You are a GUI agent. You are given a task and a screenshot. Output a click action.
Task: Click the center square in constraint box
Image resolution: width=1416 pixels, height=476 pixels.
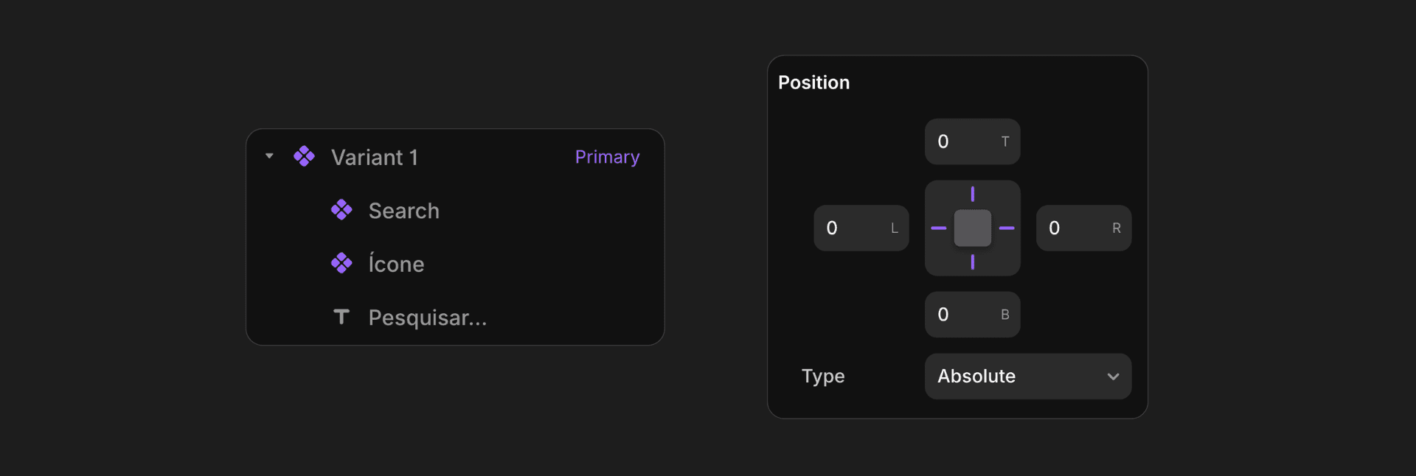click(973, 228)
